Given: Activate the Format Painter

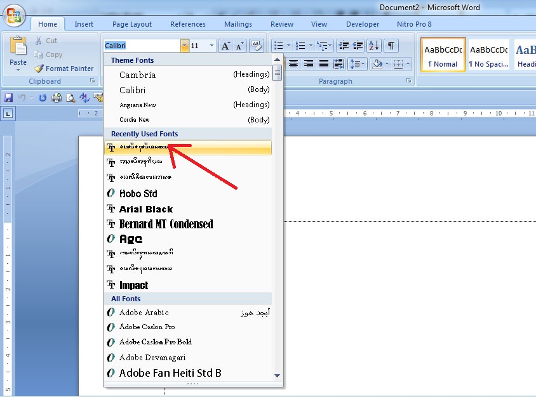Looking at the screenshot, I should click(64, 68).
